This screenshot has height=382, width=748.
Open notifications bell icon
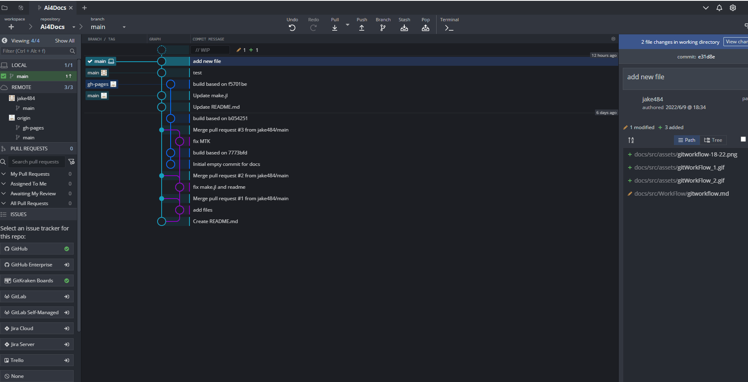coord(719,8)
